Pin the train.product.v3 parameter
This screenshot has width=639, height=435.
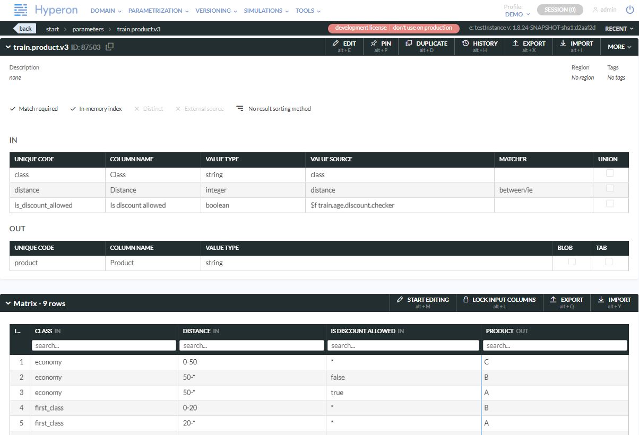[x=381, y=47]
